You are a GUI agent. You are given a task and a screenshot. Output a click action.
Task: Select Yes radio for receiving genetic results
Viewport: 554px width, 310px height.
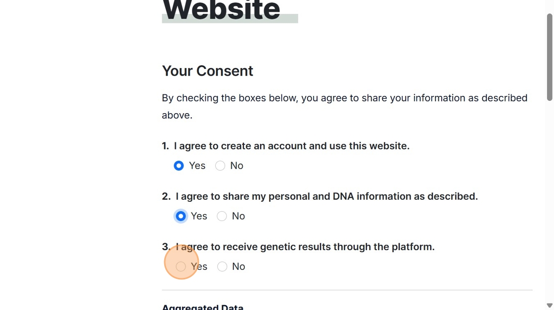(x=181, y=266)
